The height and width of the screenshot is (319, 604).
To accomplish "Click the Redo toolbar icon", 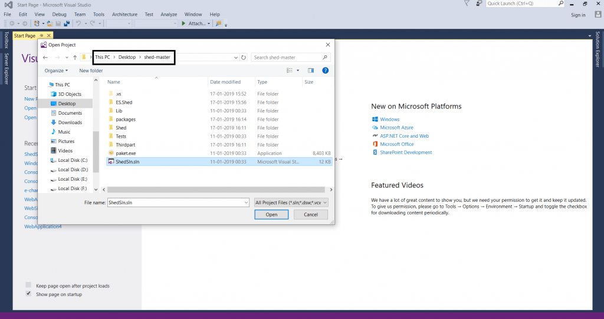I will point(93,24).
